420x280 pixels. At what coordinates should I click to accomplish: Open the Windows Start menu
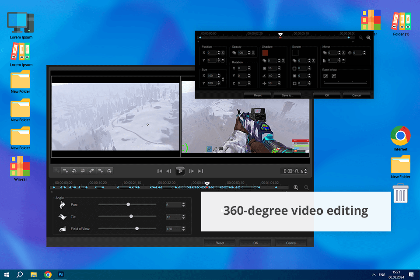click(7, 275)
